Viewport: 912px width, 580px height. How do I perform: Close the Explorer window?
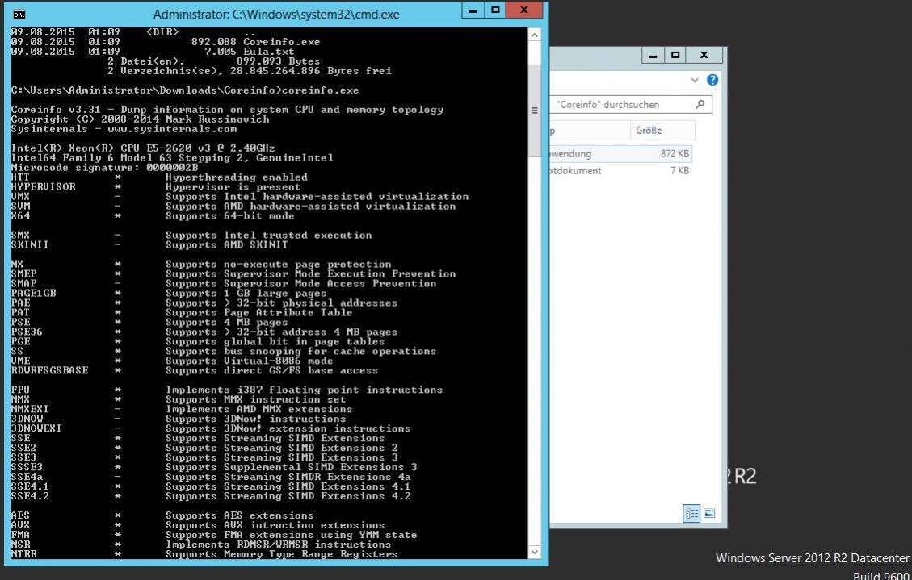(x=704, y=55)
